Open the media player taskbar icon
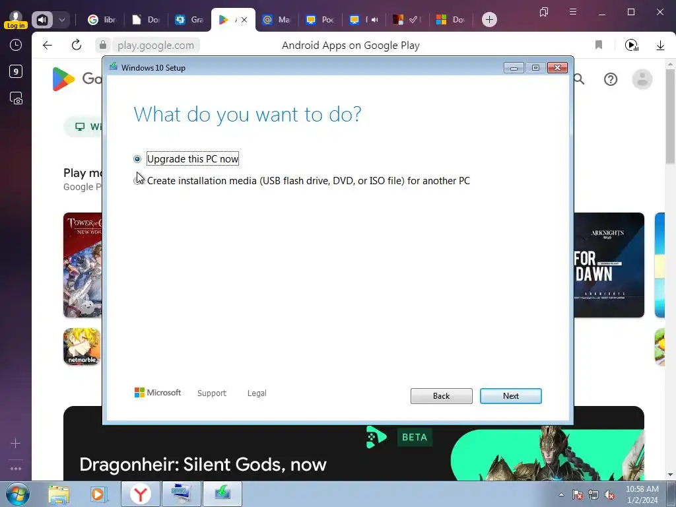Screen dimensions: 676x507 click(98, 494)
